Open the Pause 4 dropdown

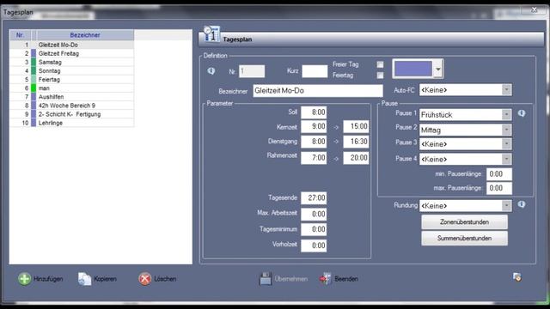[506, 159]
